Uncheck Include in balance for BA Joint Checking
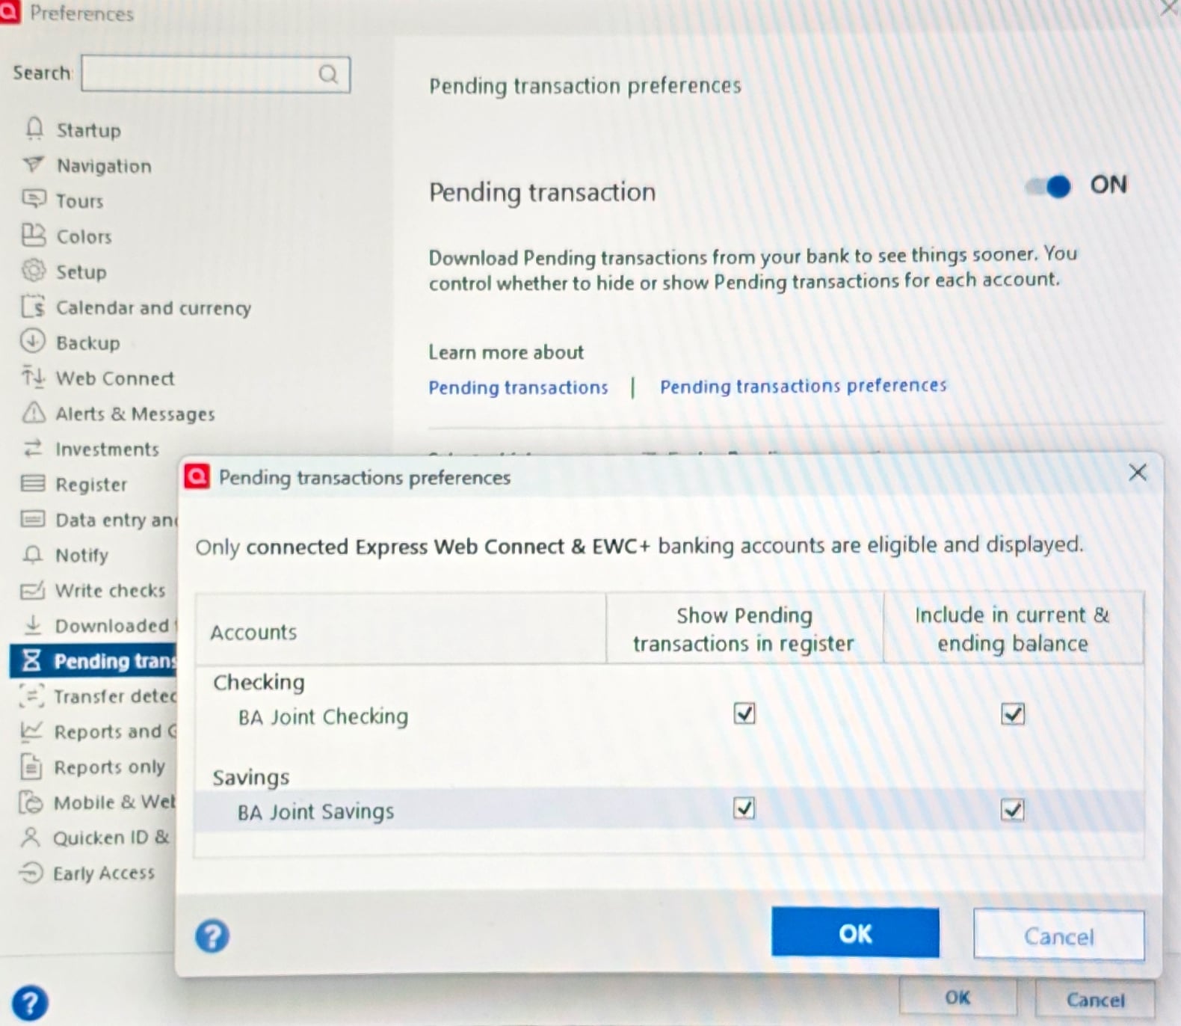Image resolution: width=1181 pixels, height=1026 pixels. tap(1012, 713)
